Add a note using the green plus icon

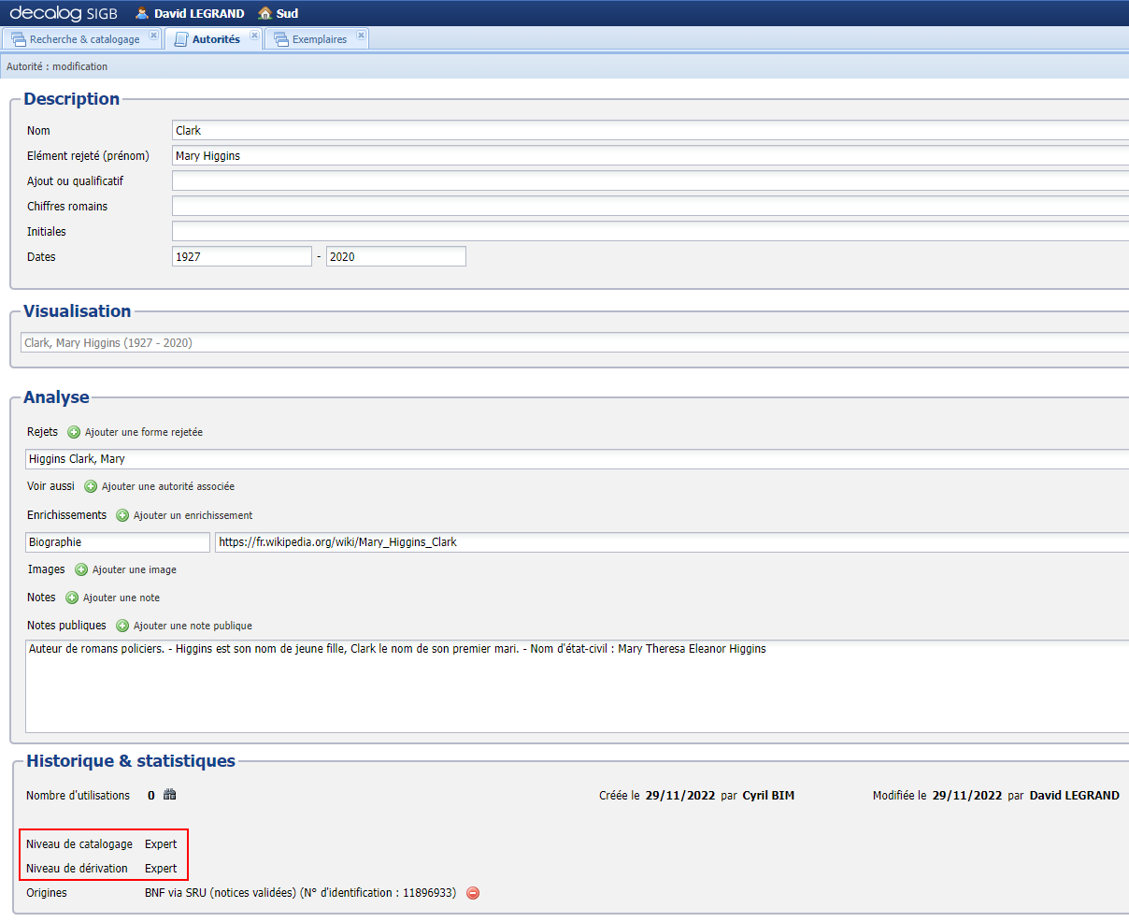(x=69, y=598)
